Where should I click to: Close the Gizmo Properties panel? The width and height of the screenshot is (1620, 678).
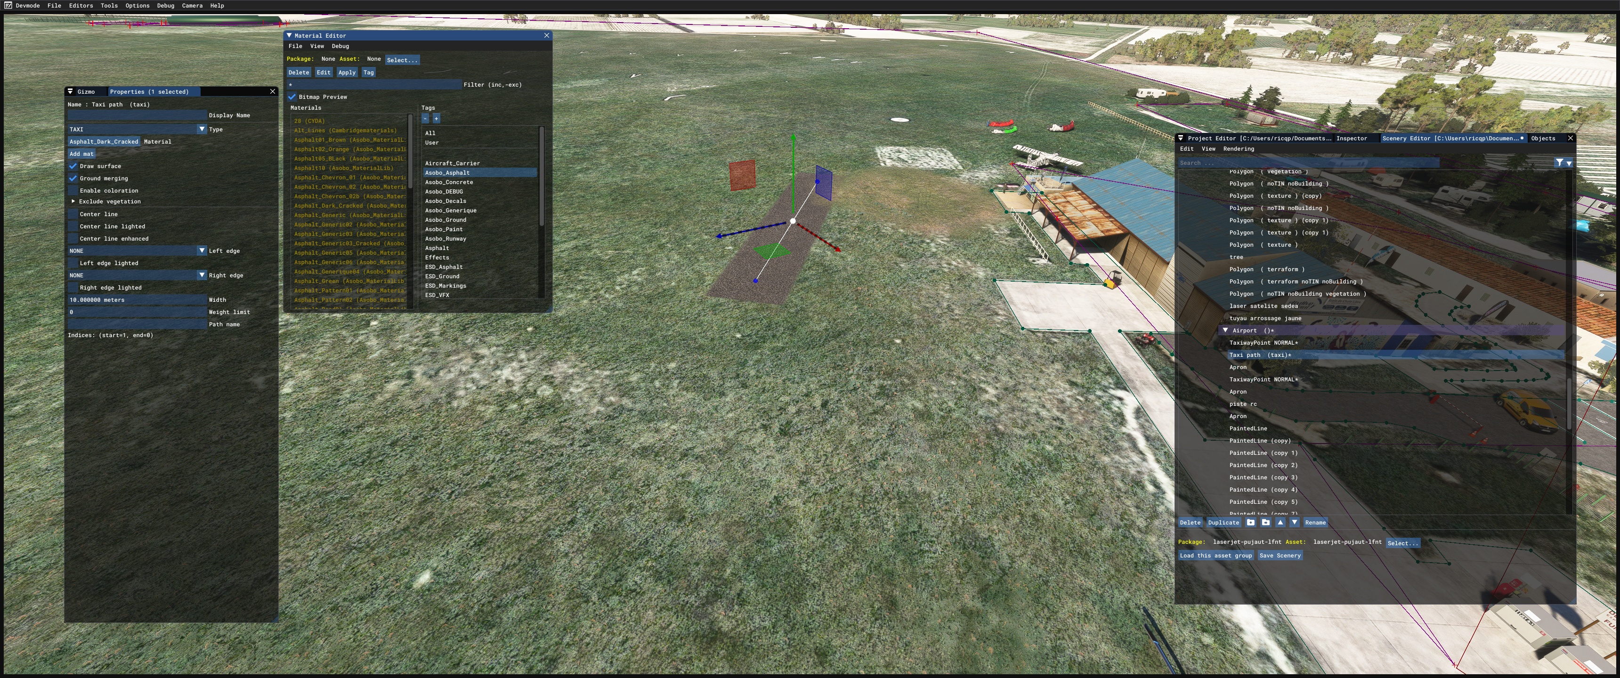click(272, 92)
